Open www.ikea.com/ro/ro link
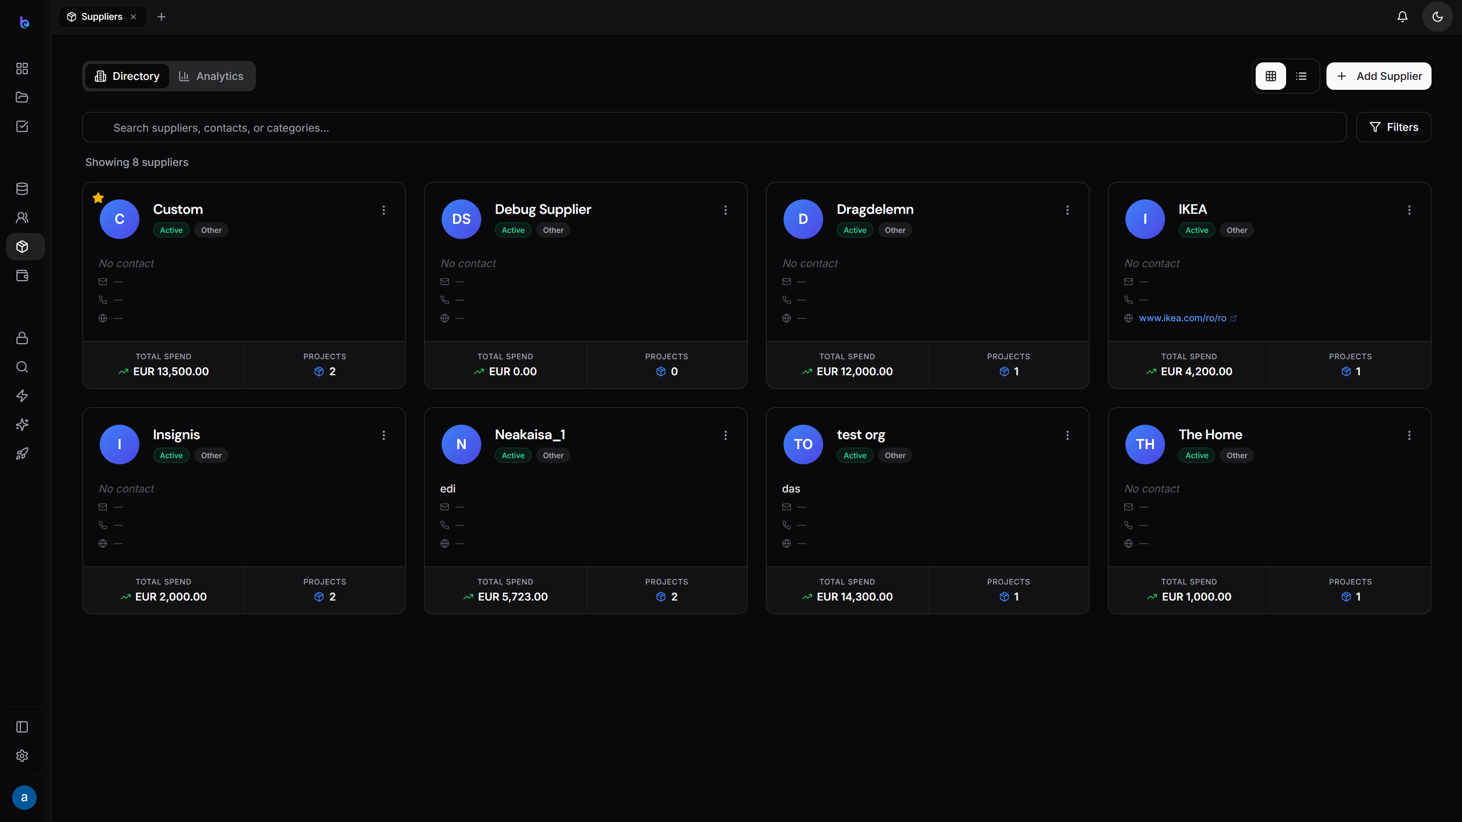The width and height of the screenshot is (1462, 822). pyautogui.click(x=1182, y=318)
